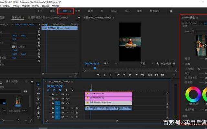Image resolution: width=207 pixels, height=129 pixels.
Task: Open the timeline wrench display settings
Action: tap(72, 90)
